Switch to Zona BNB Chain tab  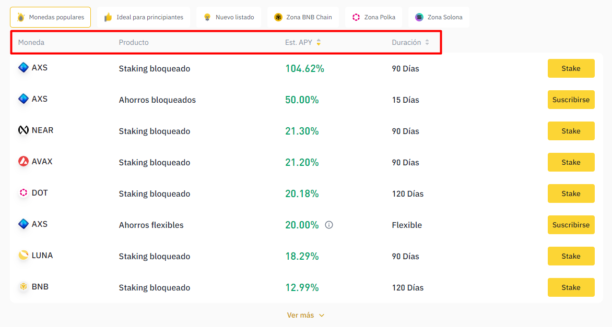pyautogui.click(x=303, y=17)
